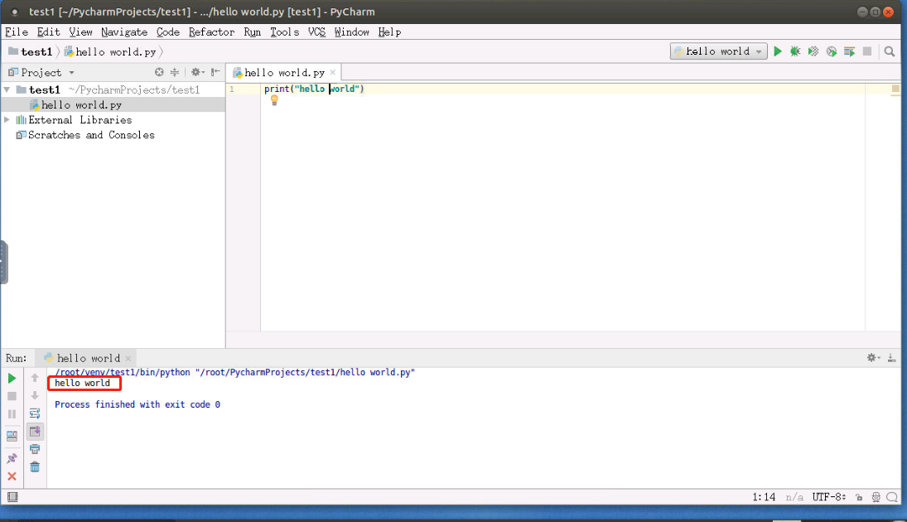Click the yellow inspection marker atop the editor's right stripe

(x=895, y=89)
